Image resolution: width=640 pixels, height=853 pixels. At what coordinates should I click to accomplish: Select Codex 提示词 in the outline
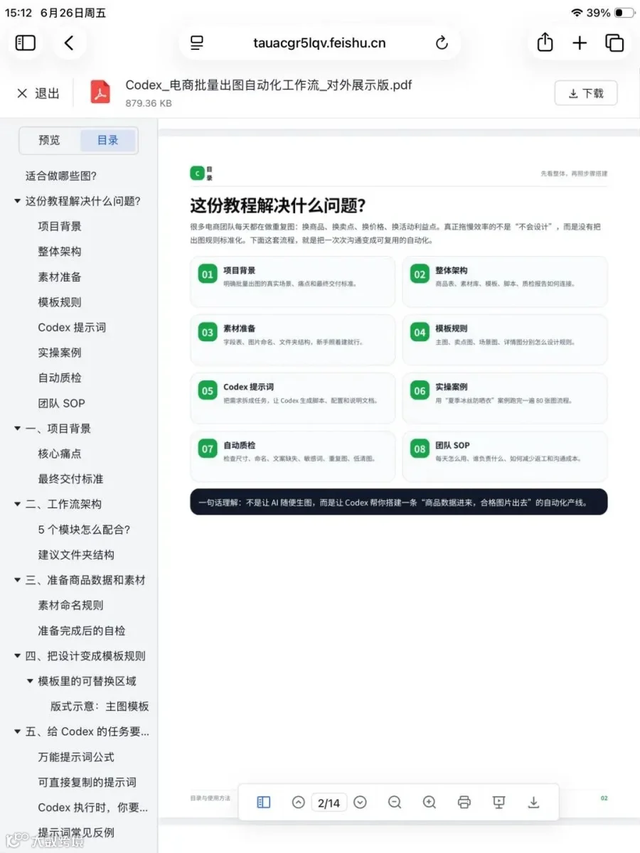tap(72, 328)
